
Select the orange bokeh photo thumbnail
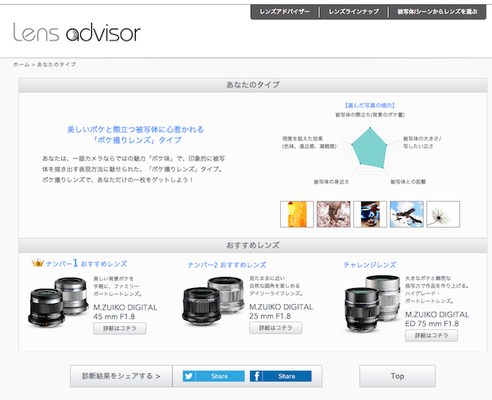pyautogui.click(x=297, y=214)
